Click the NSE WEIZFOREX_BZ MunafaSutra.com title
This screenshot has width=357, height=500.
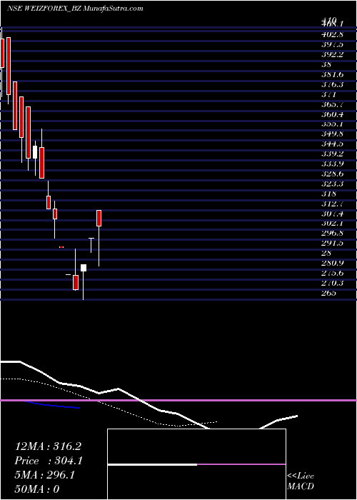75,9
